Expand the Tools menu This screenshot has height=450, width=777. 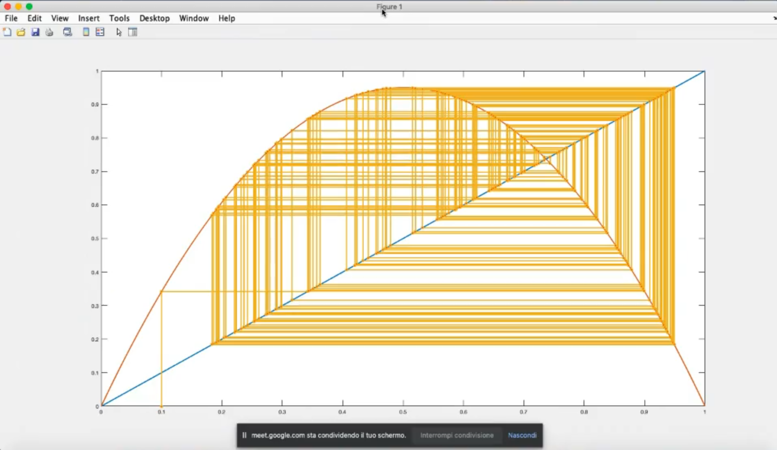(x=119, y=18)
